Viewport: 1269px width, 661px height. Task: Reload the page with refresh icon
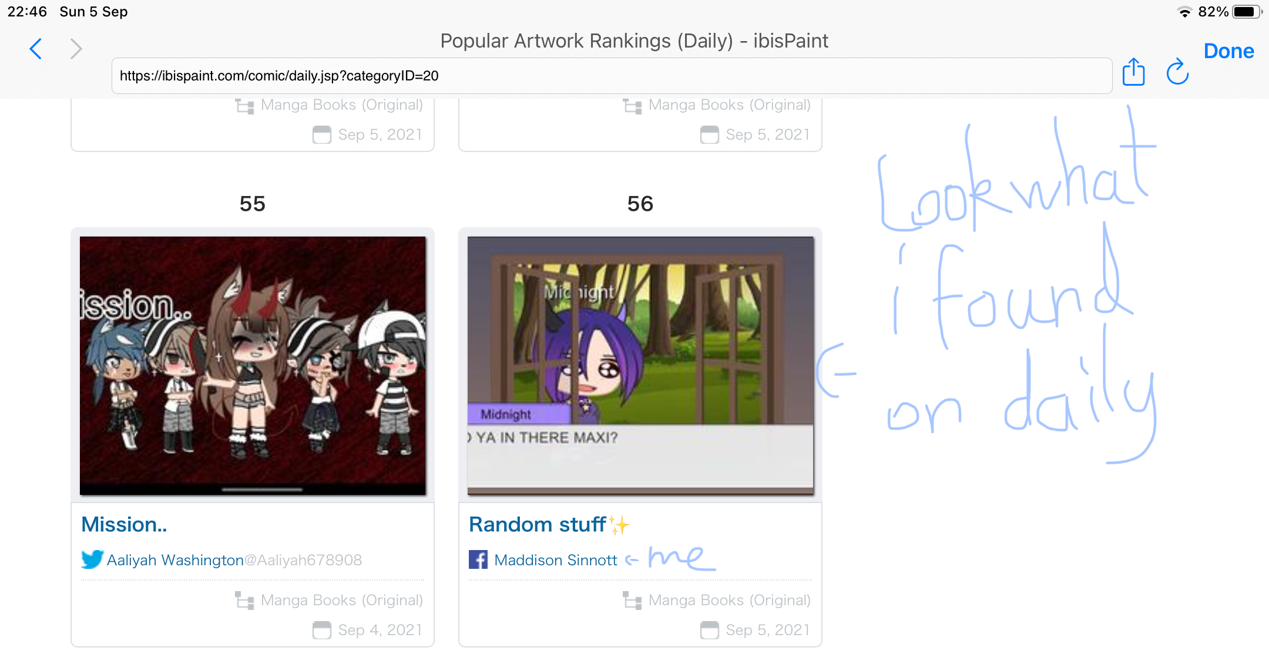[x=1177, y=72]
